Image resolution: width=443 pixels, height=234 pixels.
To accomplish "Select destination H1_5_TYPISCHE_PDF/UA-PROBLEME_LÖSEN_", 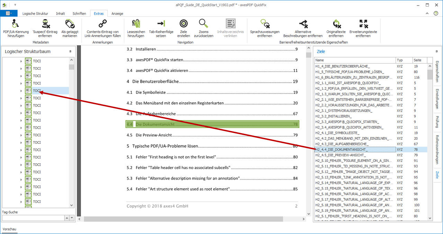I will (x=355, y=72).
